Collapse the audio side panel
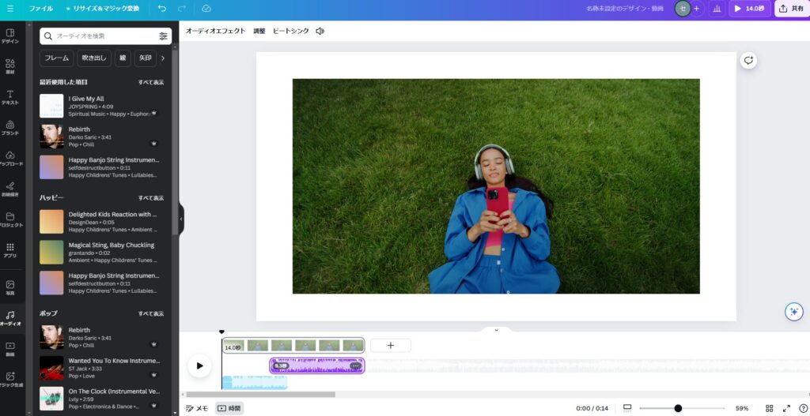The height and width of the screenshot is (416, 810). [181, 219]
